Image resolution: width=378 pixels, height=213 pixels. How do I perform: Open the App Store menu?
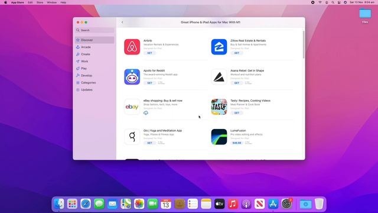tap(17, 2)
